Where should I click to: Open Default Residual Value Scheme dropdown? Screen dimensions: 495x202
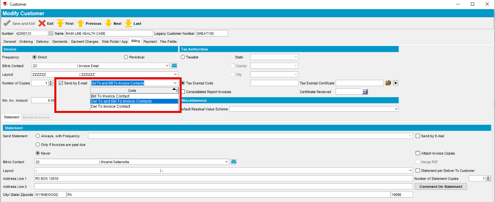coord(396,109)
